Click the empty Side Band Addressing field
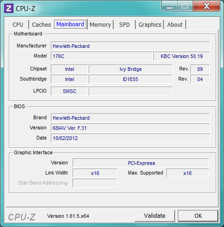 click(95, 183)
